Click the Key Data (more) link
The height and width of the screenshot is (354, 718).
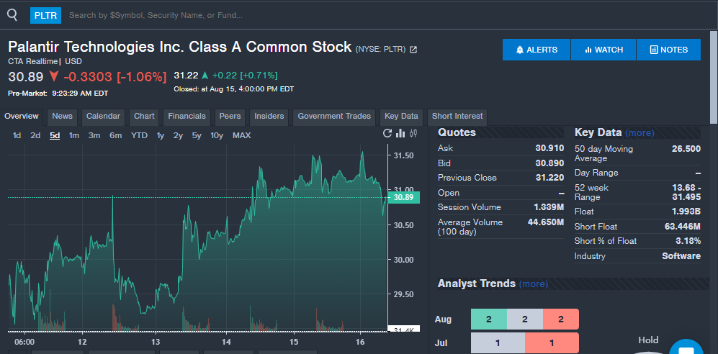[x=640, y=133]
